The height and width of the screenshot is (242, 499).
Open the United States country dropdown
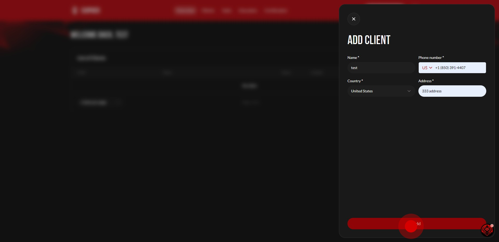381,91
